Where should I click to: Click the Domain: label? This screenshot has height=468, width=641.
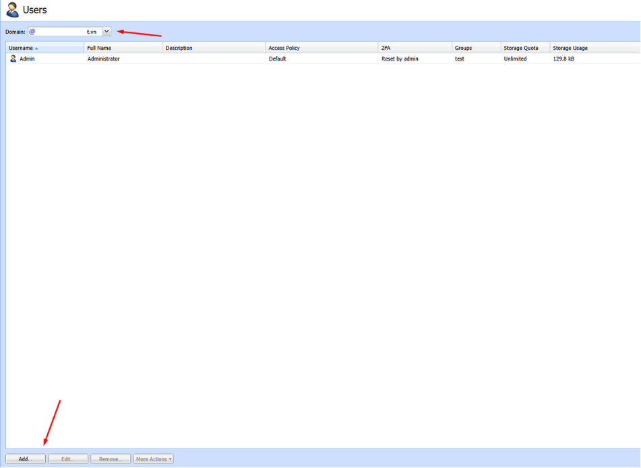pos(15,32)
